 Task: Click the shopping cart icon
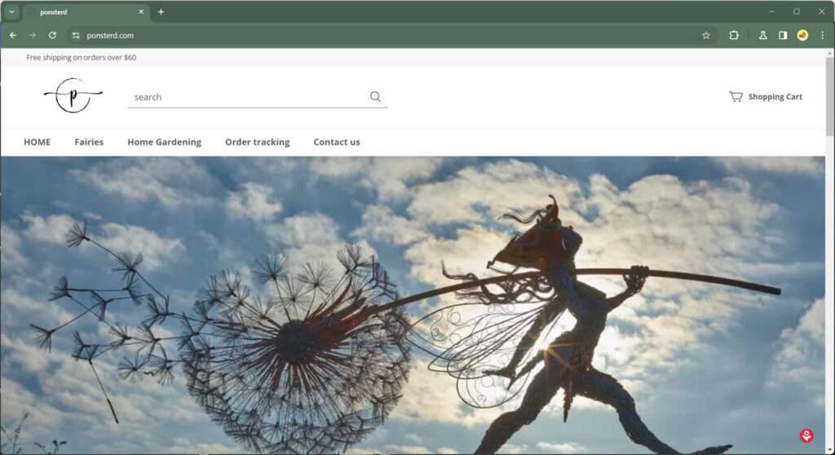pyautogui.click(x=736, y=96)
